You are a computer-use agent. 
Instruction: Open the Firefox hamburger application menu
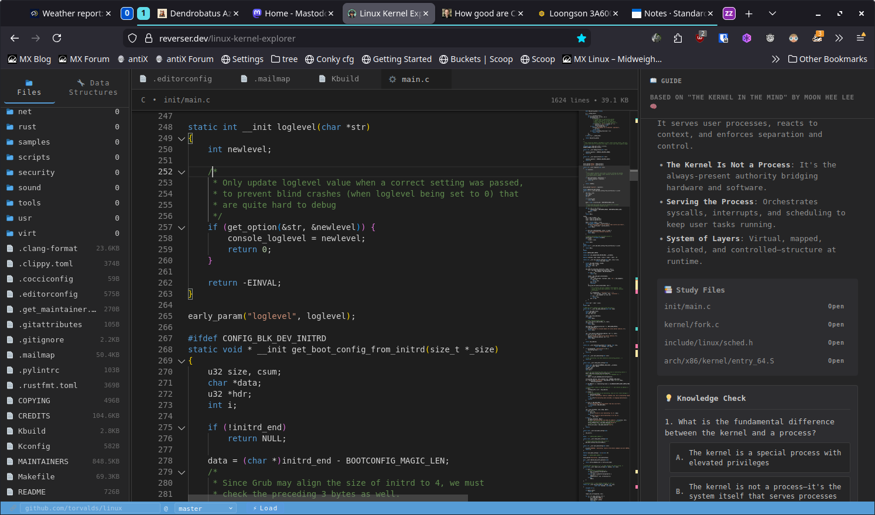tap(860, 38)
